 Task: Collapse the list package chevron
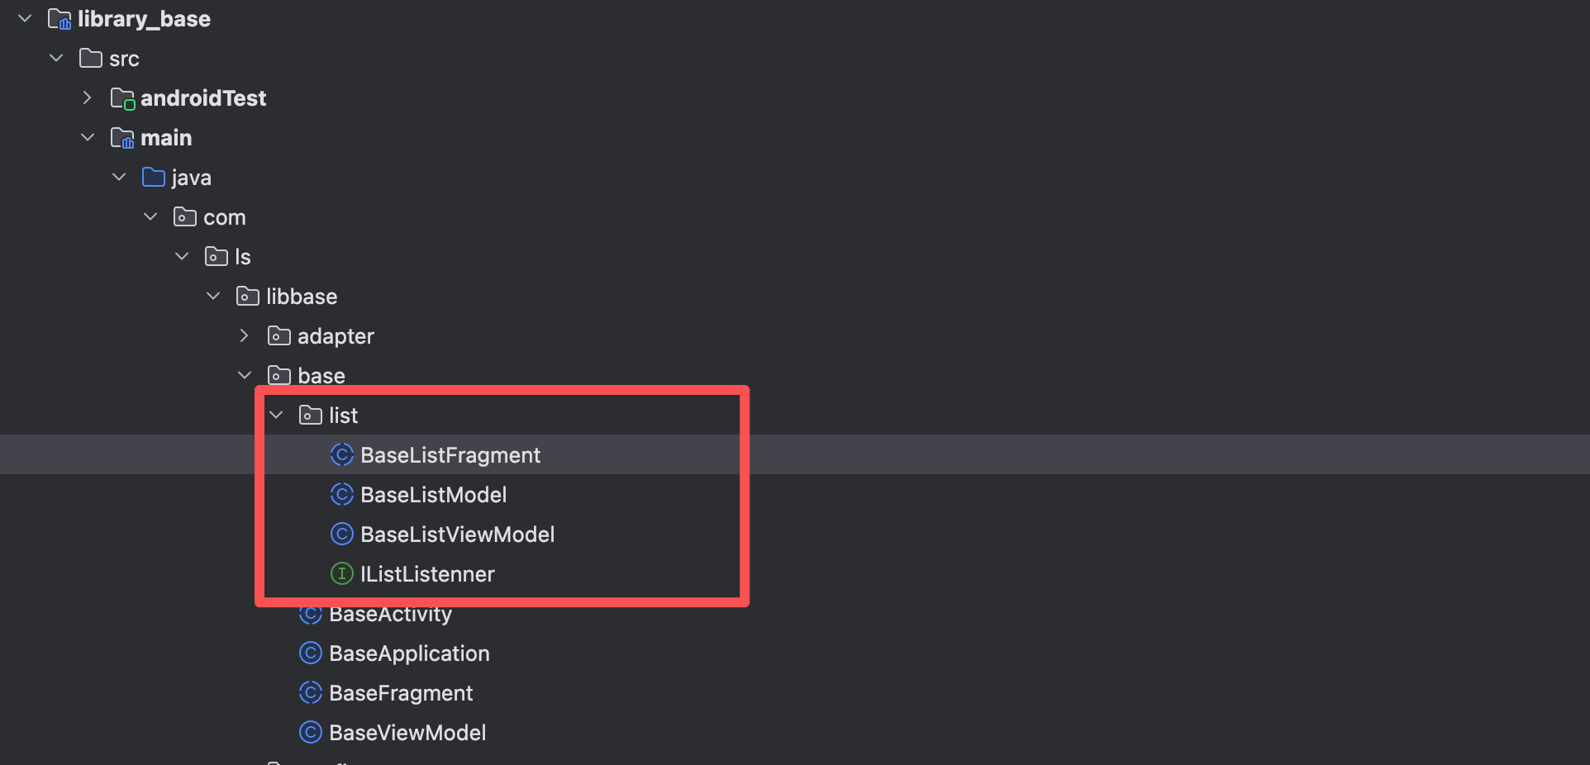276,415
